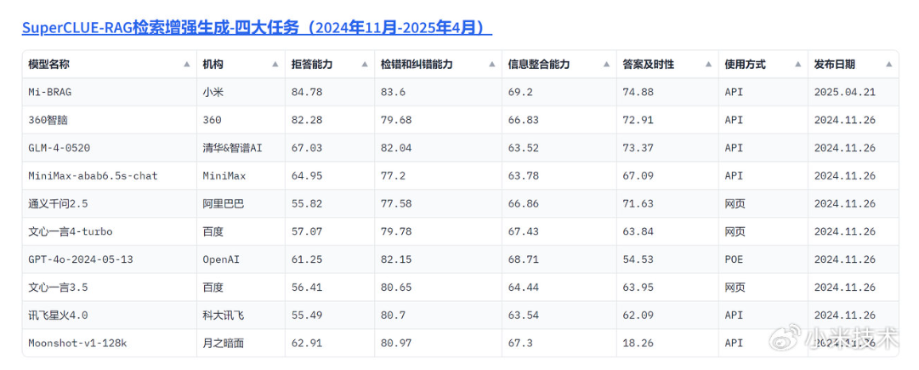Click the 67.03 refusal score

coord(307,148)
